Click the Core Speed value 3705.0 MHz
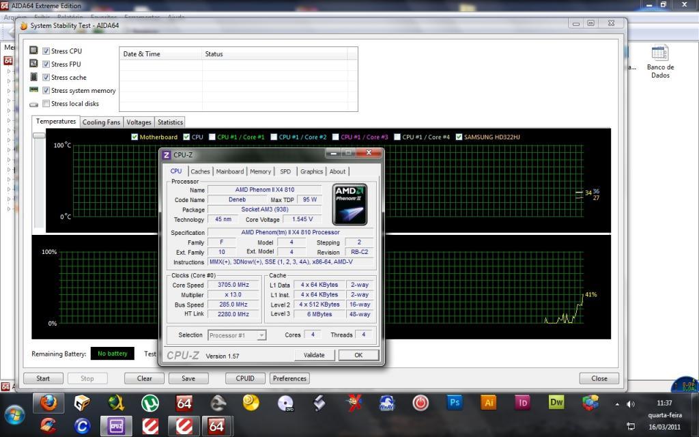Image resolution: width=699 pixels, height=437 pixels. tap(233, 285)
